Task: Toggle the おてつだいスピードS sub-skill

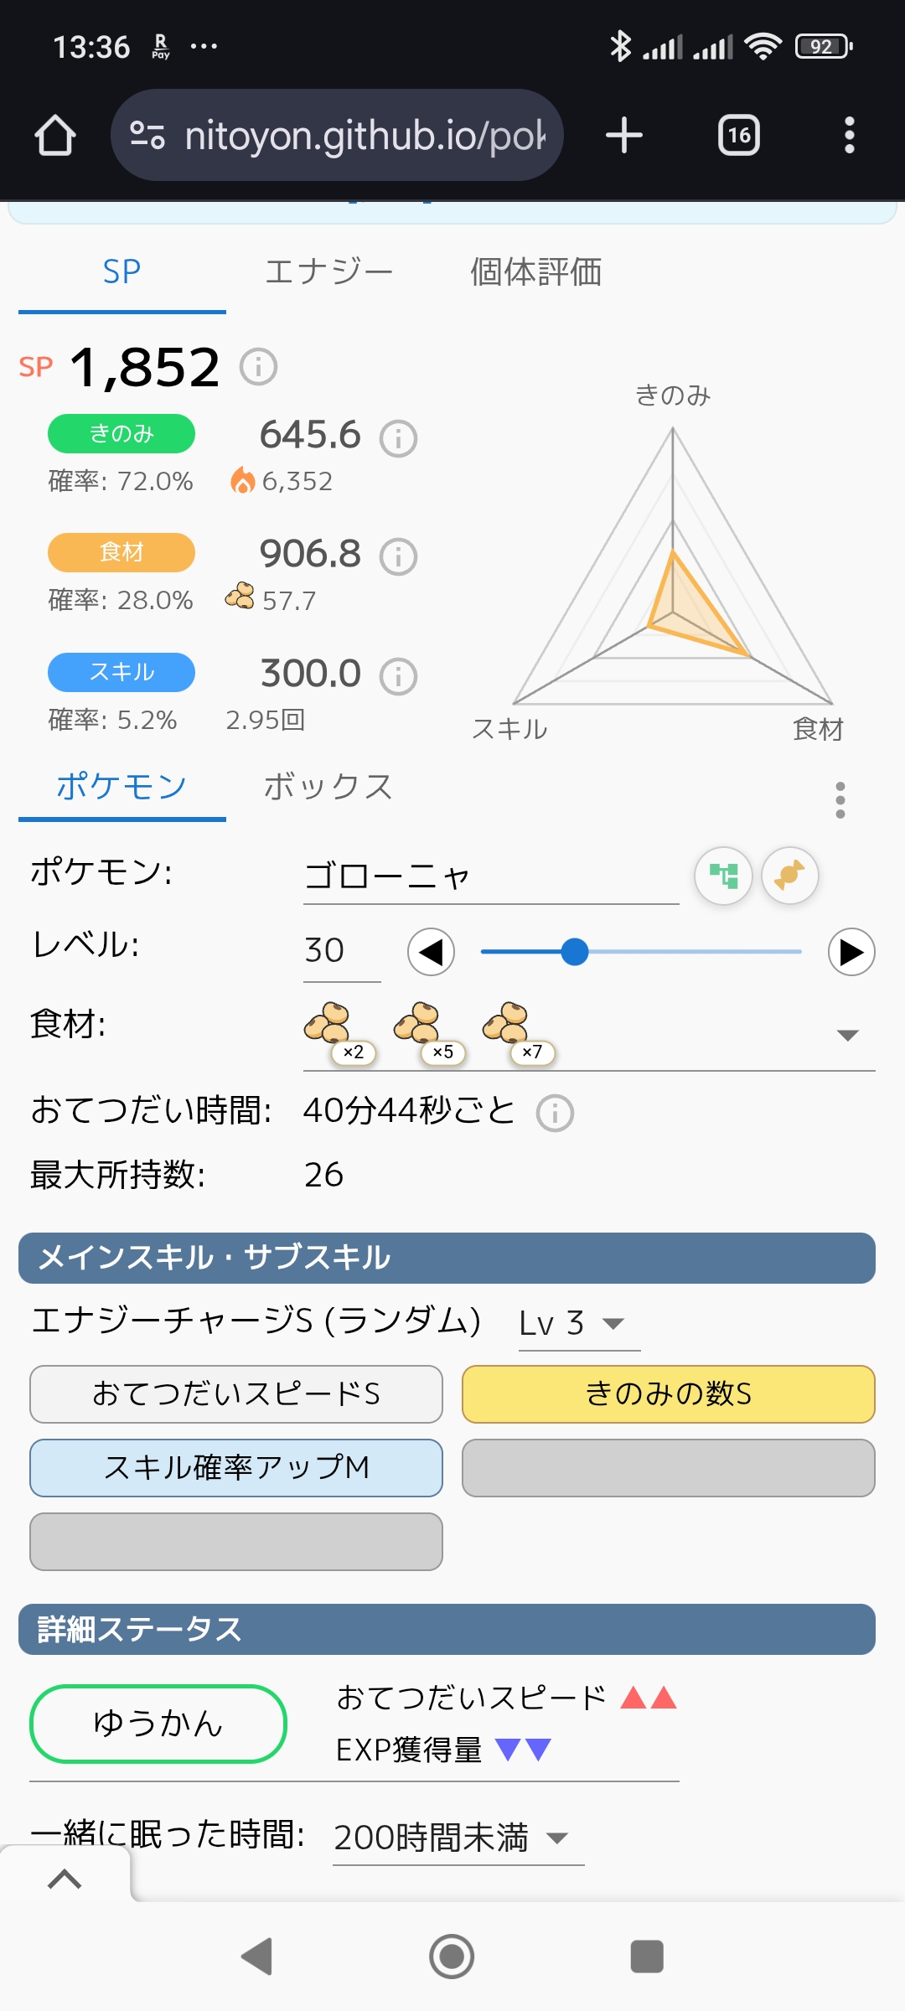Action: click(x=236, y=1394)
